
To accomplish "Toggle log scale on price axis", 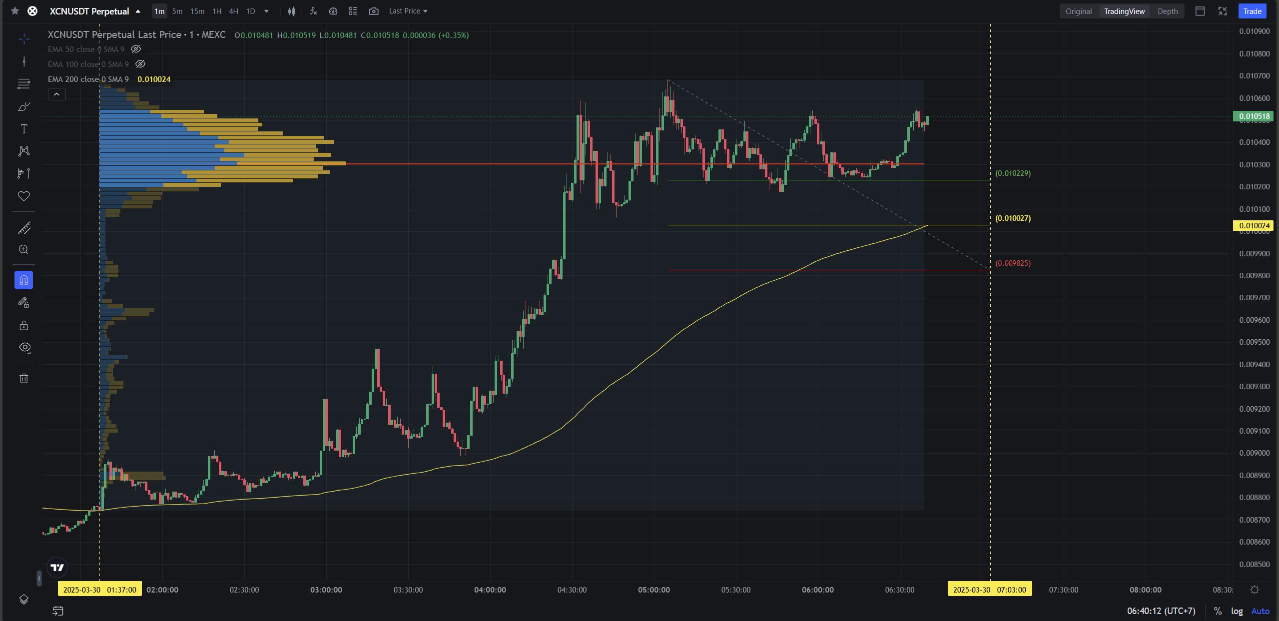I will coord(1237,611).
